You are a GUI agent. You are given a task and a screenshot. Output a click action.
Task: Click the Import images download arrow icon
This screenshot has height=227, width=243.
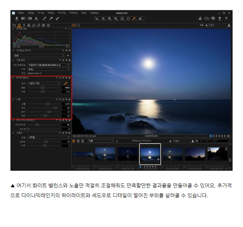[x=17, y=19]
